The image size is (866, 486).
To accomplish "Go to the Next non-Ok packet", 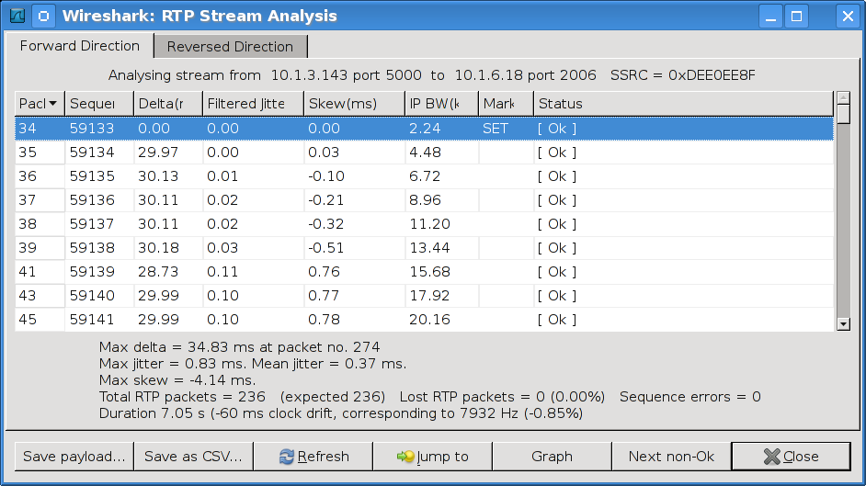I will 671,457.
